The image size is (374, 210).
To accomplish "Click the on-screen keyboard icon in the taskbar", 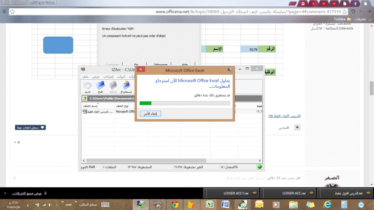I will [x=105, y=204].
